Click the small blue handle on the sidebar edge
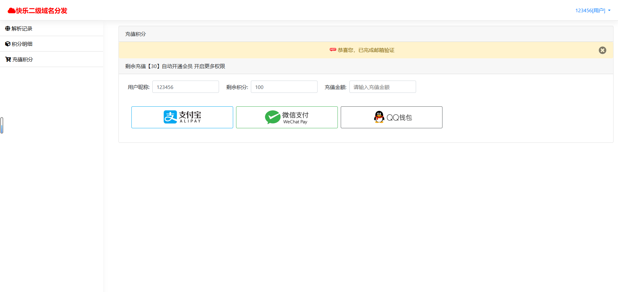618x292 pixels. (x=2, y=125)
